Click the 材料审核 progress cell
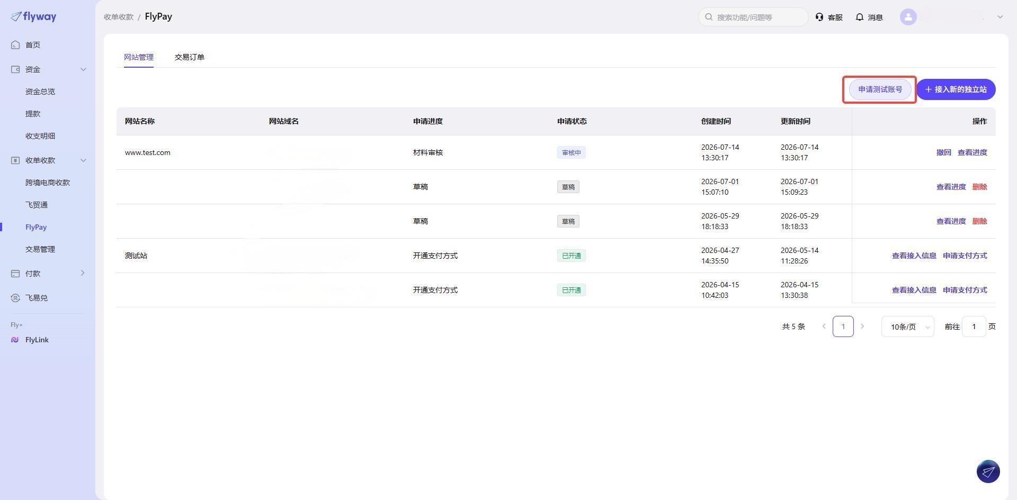The width and height of the screenshot is (1017, 500). click(x=428, y=152)
